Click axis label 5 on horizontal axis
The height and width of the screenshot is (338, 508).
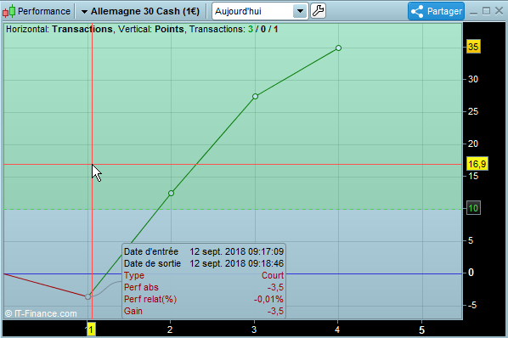click(x=421, y=330)
